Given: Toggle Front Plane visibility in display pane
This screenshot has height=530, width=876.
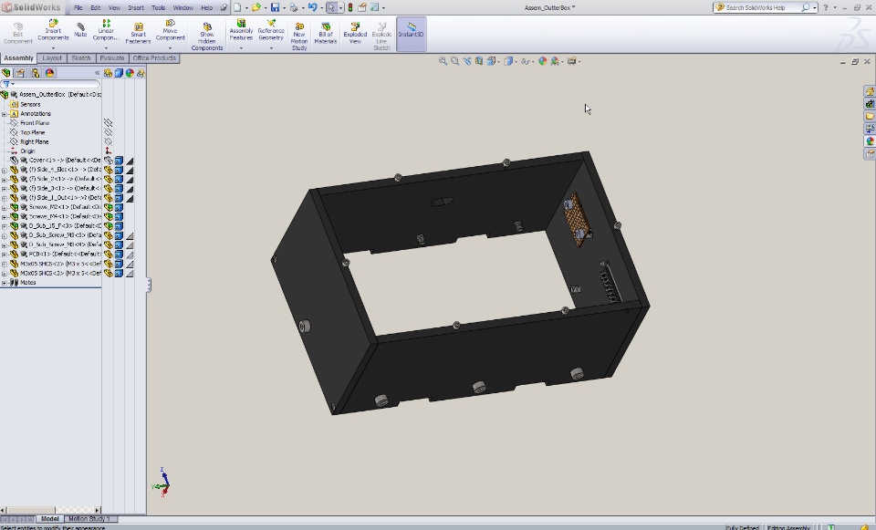Looking at the screenshot, I should click(109, 123).
